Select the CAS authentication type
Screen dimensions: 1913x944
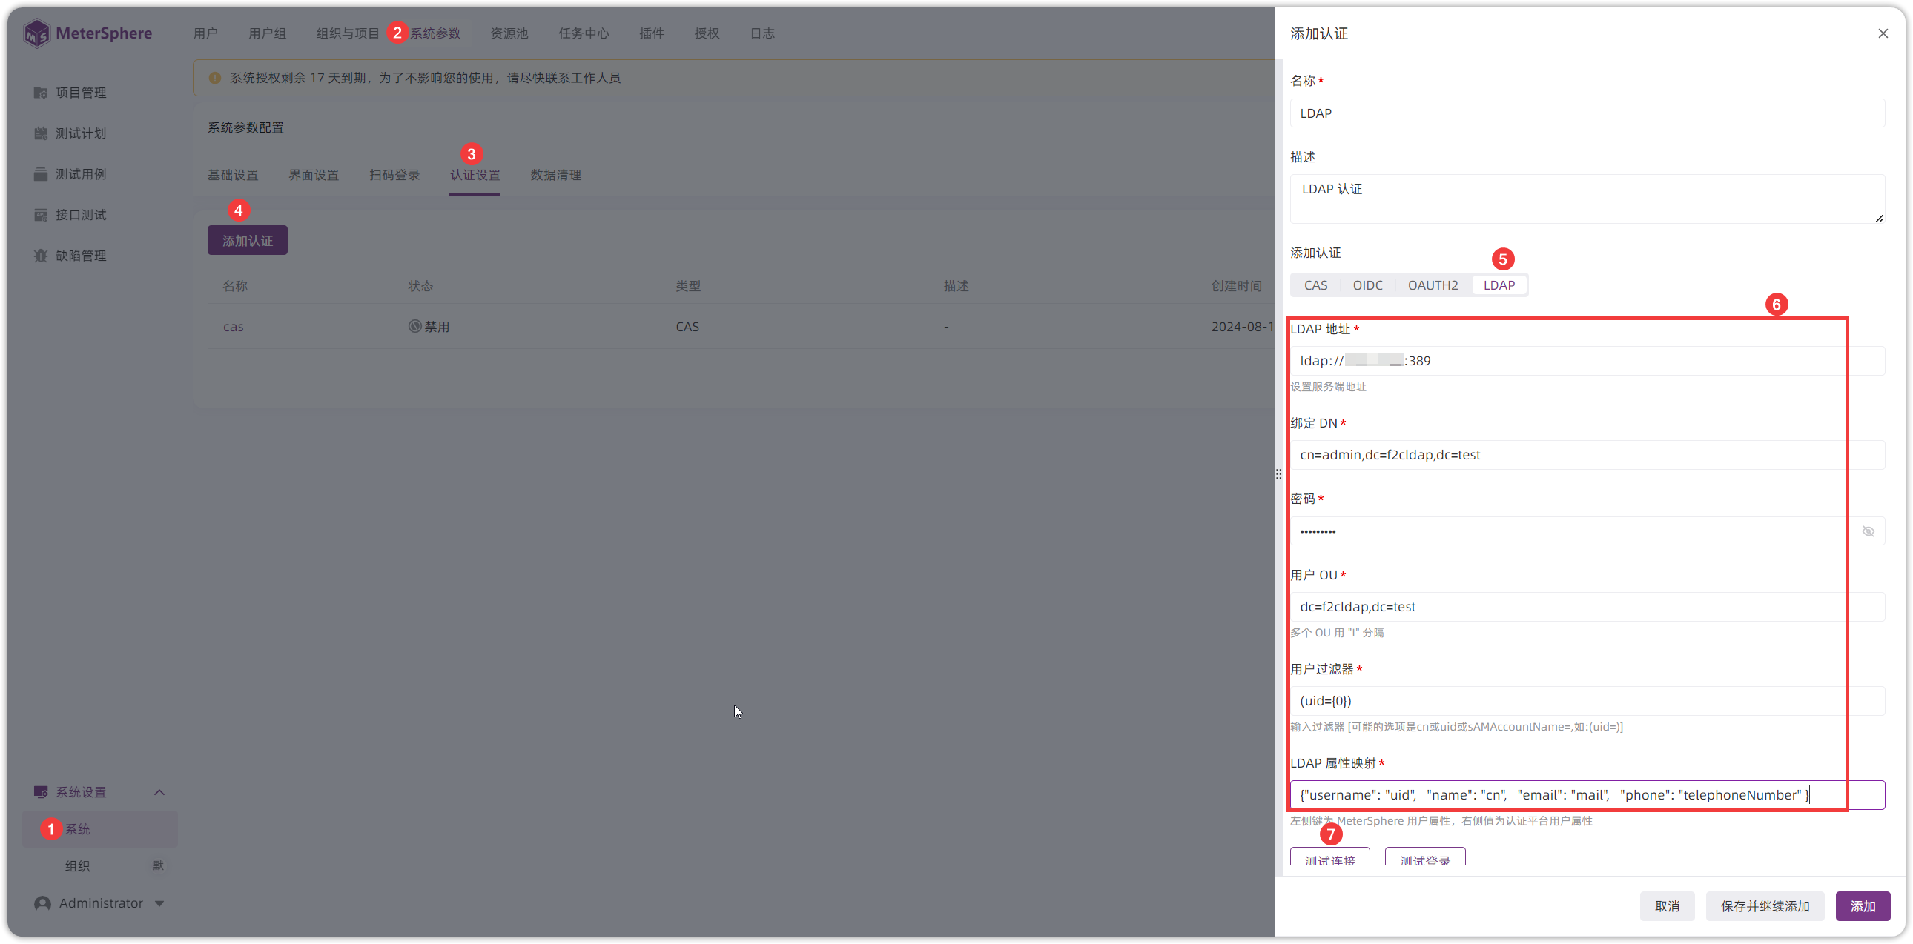pos(1315,285)
